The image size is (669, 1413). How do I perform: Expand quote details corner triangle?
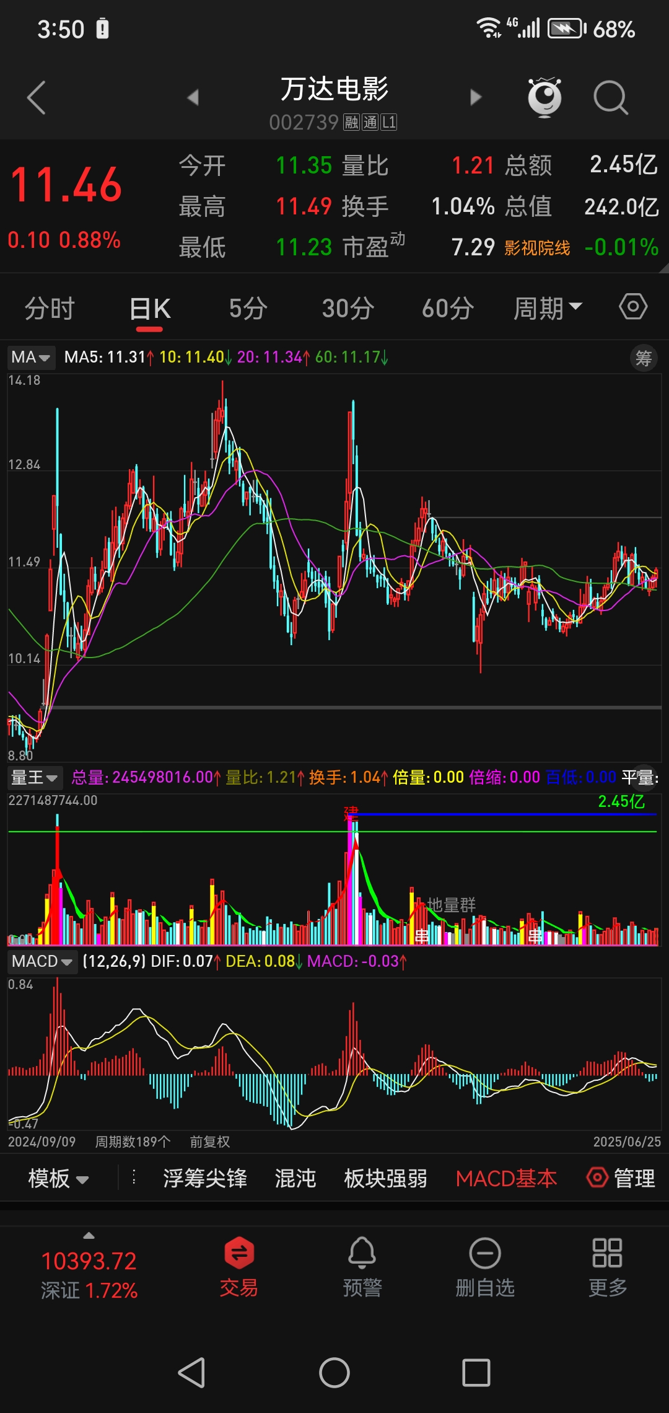(663, 268)
